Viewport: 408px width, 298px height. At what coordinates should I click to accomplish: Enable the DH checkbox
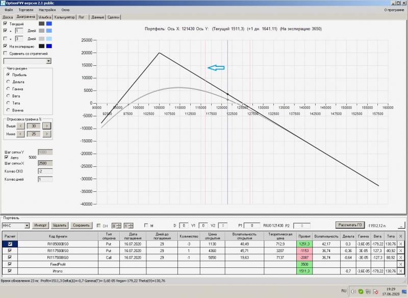click(98, 226)
